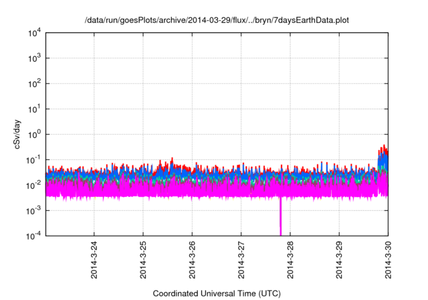Select the 10^-2 y-axis tick label
The width and height of the screenshot is (428, 300).
[x=33, y=185]
